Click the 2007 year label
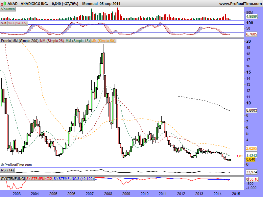The width and height of the screenshot is (263, 197). (90, 194)
